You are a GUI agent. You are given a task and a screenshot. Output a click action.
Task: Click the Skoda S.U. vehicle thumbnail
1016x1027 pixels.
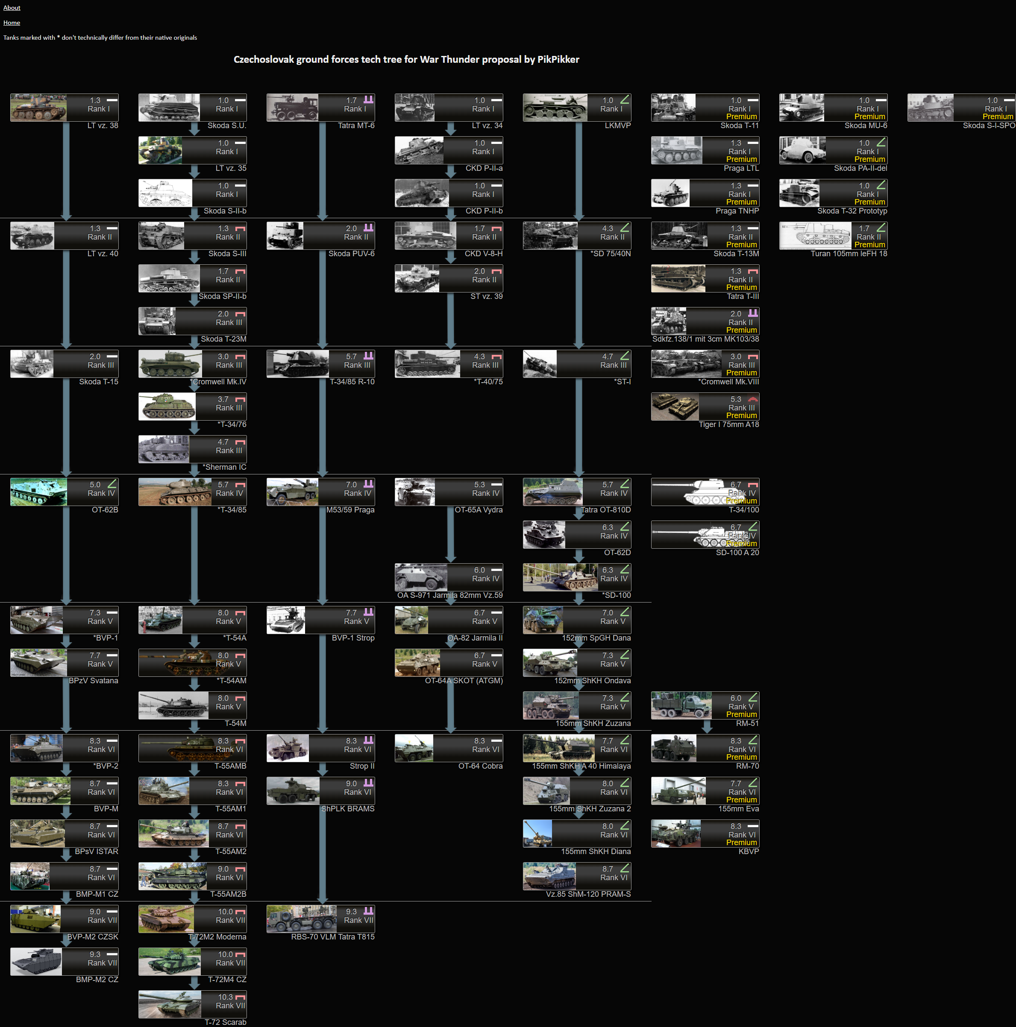click(x=169, y=107)
